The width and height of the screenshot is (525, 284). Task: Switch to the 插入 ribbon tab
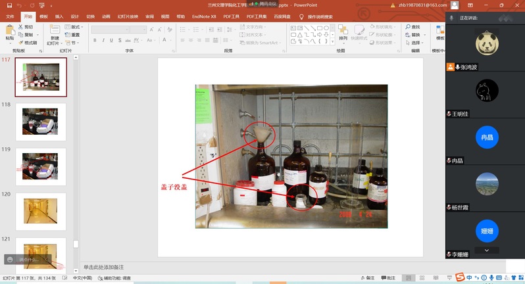coord(59,16)
